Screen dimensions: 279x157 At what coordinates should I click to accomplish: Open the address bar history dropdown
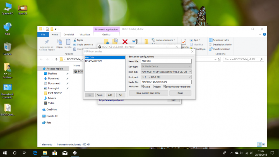click(x=215, y=59)
